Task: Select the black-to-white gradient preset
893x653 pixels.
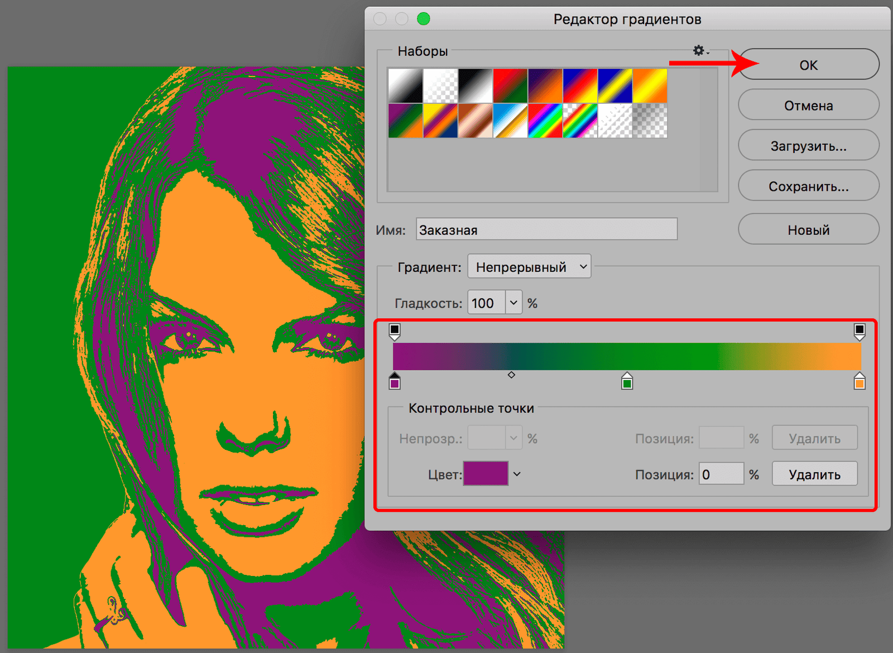Action: click(476, 85)
